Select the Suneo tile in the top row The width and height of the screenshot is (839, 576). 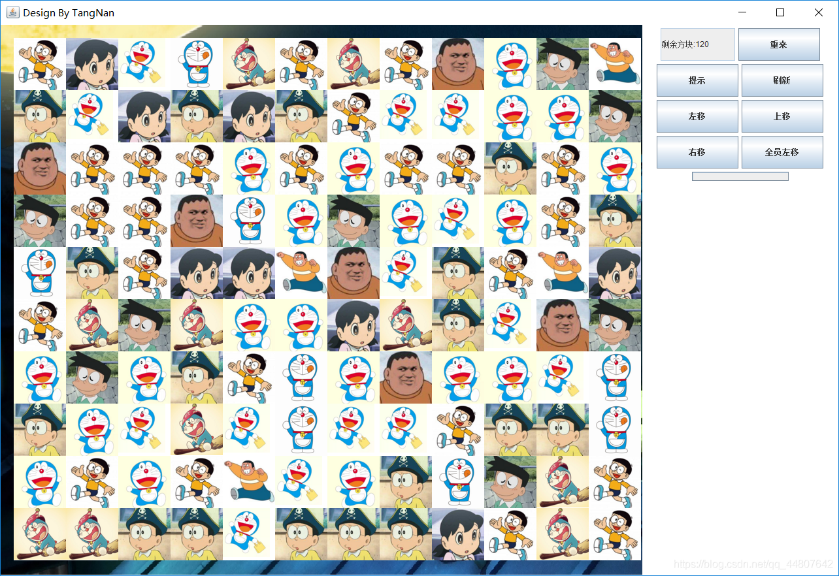pyautogui.click(x=563, y=64)
